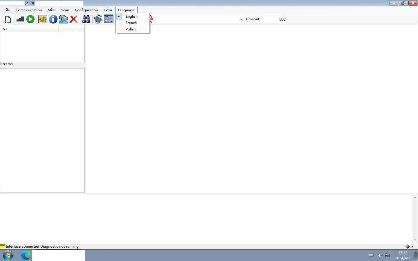Click the Timeout value input field
The height and width of the screenshot is (261, 418).
[275, 19]
